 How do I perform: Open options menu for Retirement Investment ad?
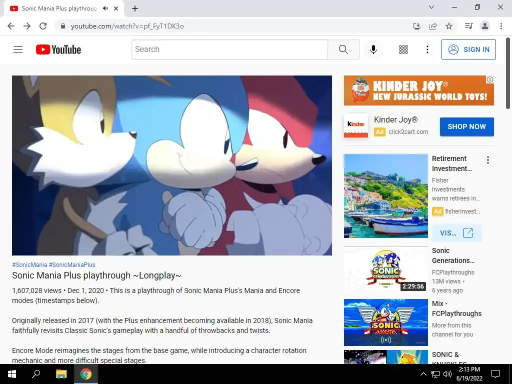[487, 160]
